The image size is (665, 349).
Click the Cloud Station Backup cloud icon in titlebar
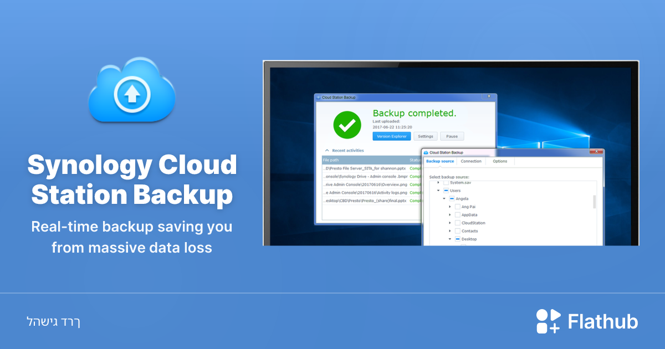click(319, 97)
